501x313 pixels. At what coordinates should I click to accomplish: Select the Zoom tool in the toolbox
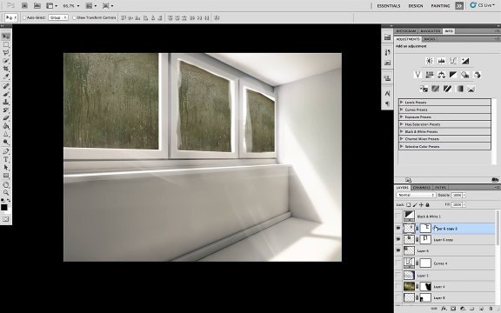pyautogui.click(x=6, y=193)
